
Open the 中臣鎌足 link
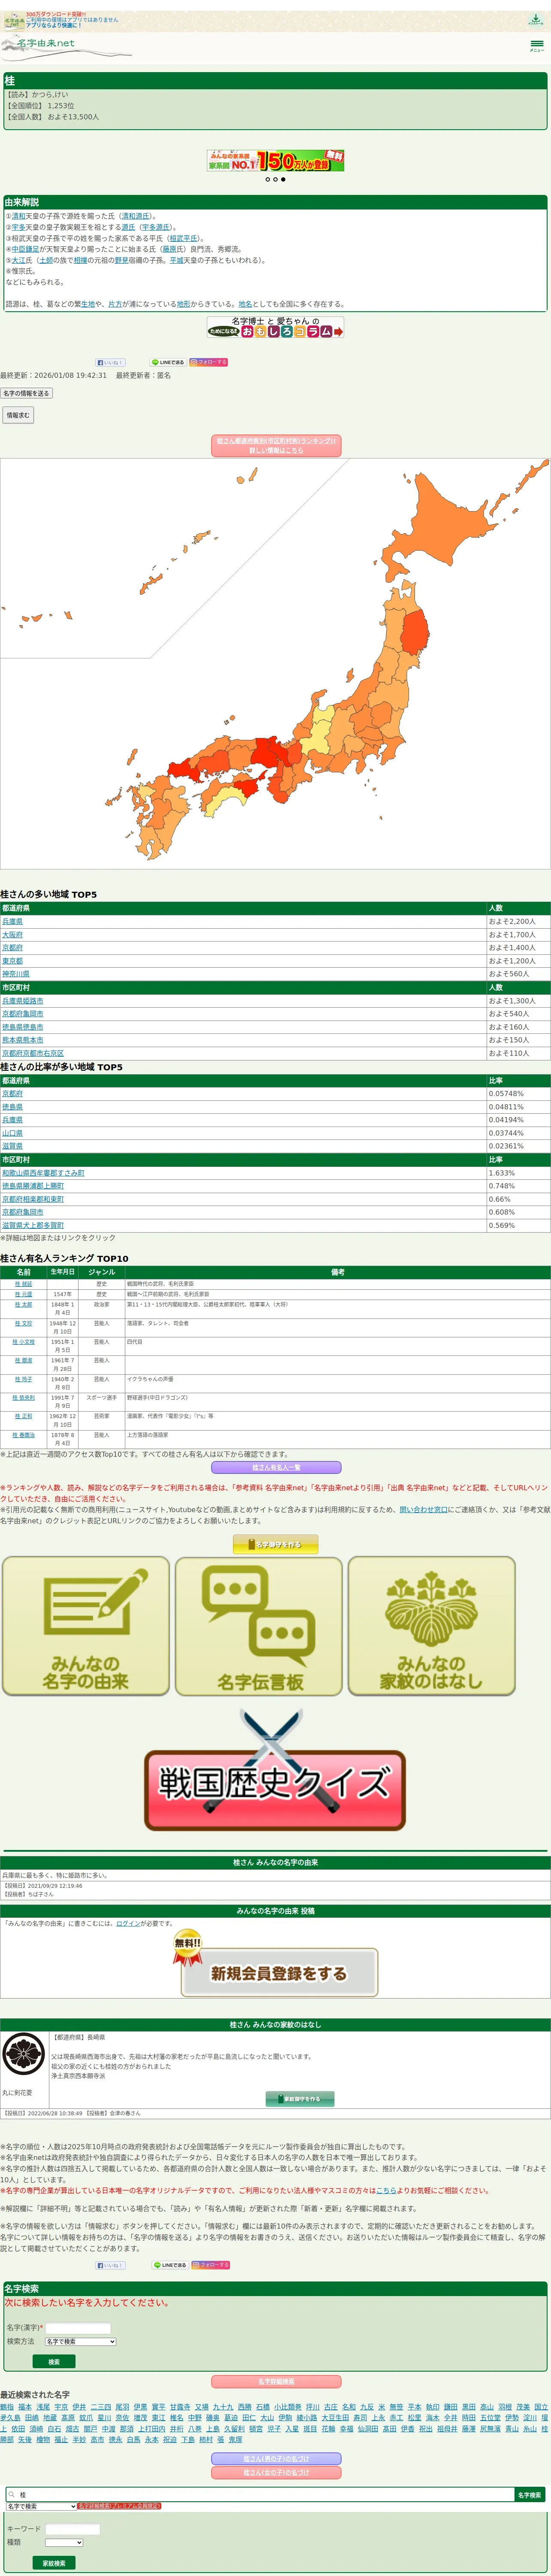[x=26, y=249]
